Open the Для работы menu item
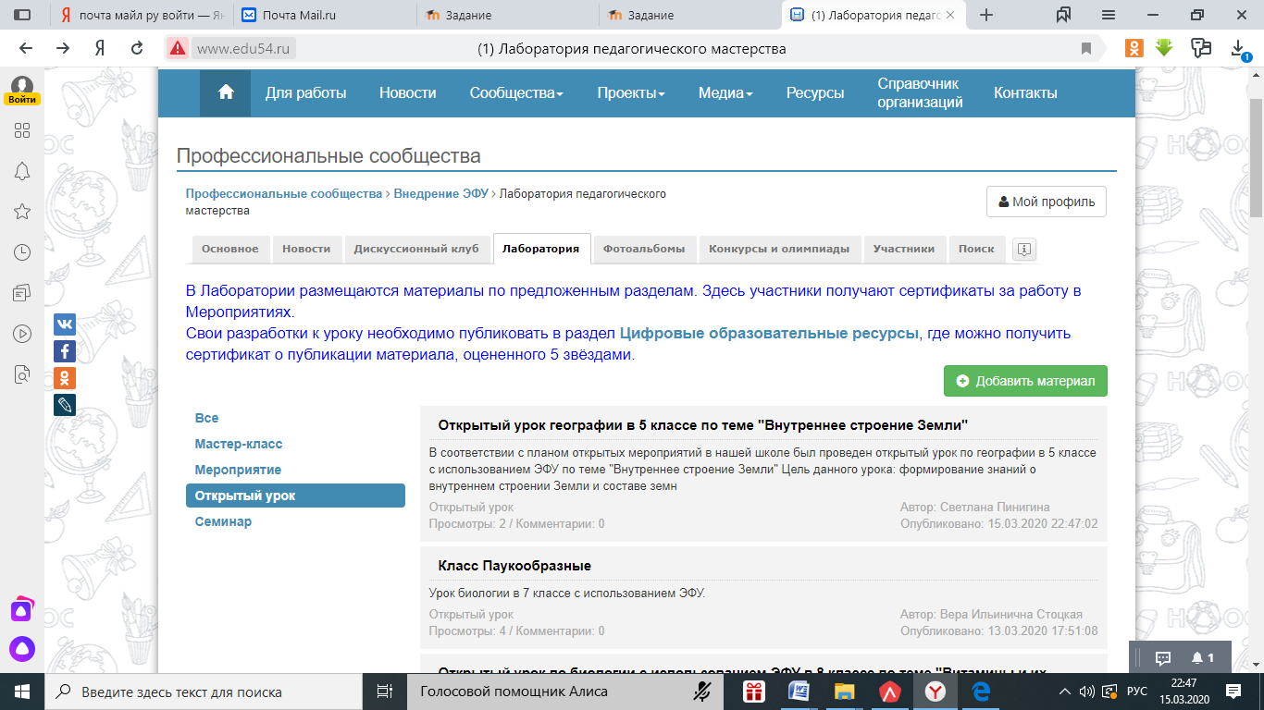Viewport: 1264px width, 710px height. [306, 92]
